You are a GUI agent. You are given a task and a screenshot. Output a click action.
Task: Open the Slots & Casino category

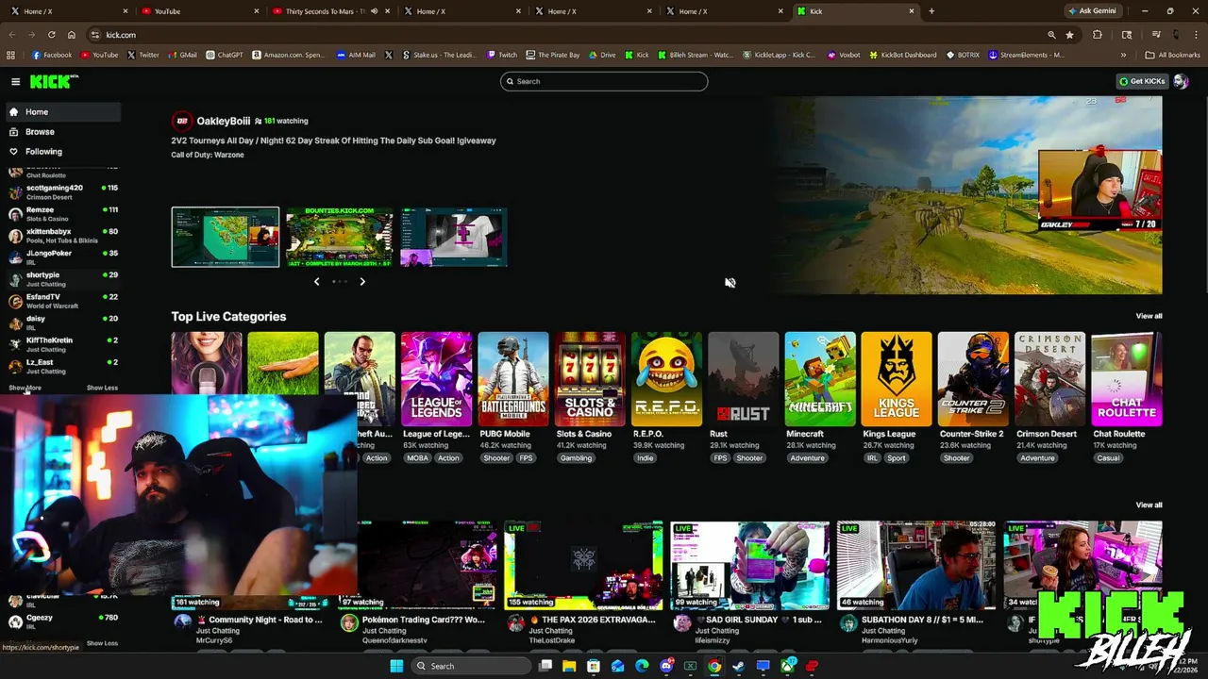(590, 379)
